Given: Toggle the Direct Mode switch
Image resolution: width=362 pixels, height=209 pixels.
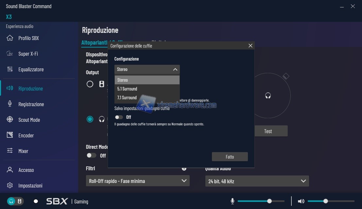Looking at the screenshot, I should tap(91, 156).
